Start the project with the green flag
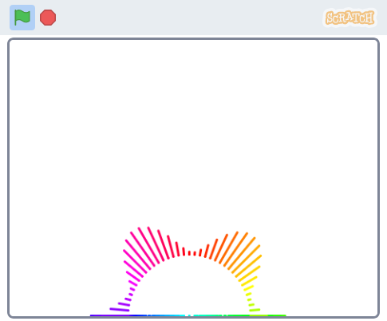This screenshot has width=387, height=321. [22, 18]
